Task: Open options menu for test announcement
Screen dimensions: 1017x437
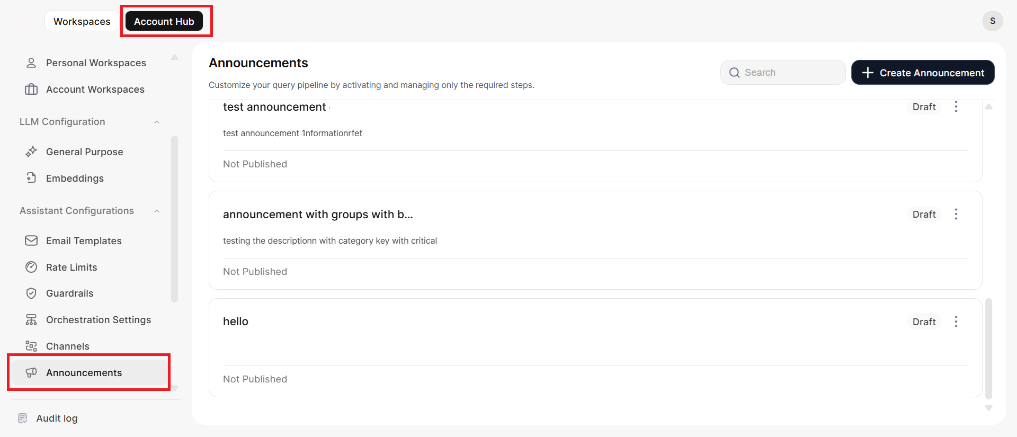Action: pos(956,107)
